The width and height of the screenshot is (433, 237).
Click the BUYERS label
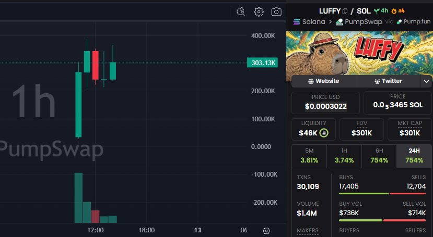[x=349, y=230]
